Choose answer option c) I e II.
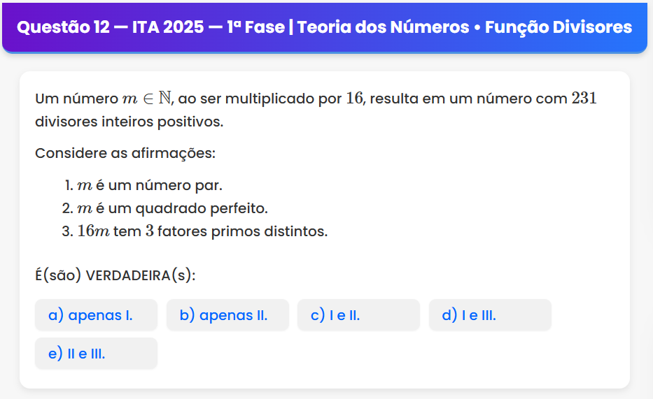Viewport: 653px width, 399px height. coord(358,315)
